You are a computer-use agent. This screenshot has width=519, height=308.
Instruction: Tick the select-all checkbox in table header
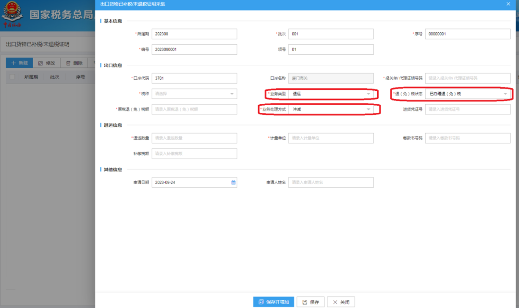[12, 77]
